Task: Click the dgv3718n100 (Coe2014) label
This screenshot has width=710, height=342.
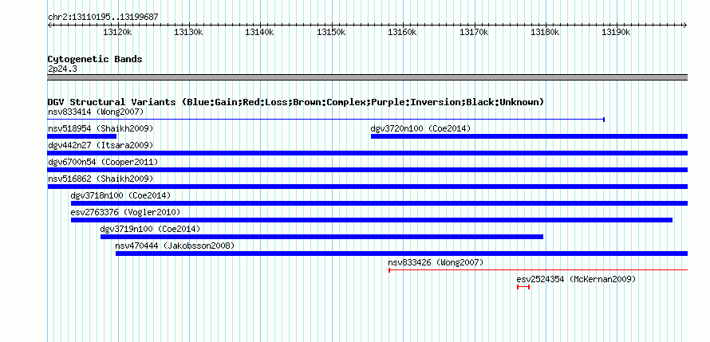Action: point(121,195)
